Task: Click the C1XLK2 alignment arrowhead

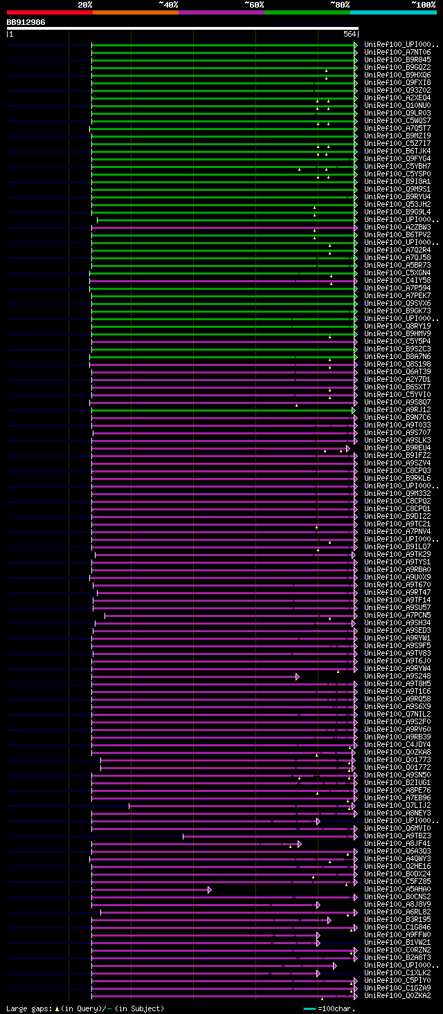Action: coord(318,973)
